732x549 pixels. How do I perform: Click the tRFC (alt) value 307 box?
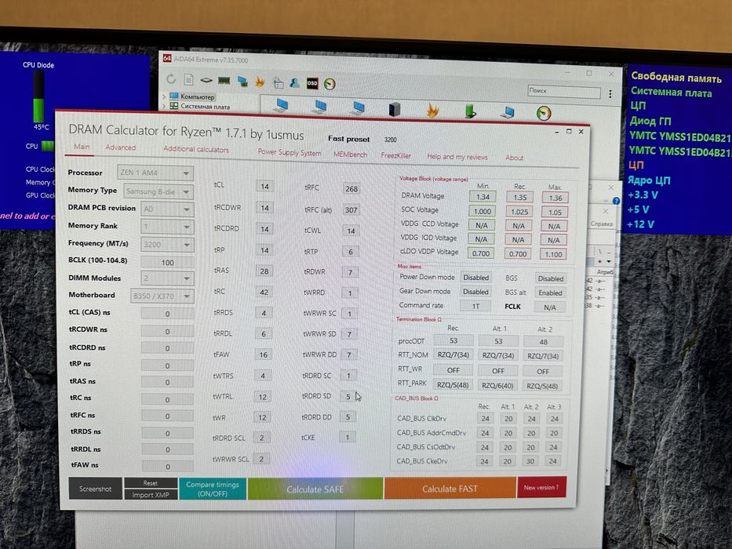(x=351, y=209)
